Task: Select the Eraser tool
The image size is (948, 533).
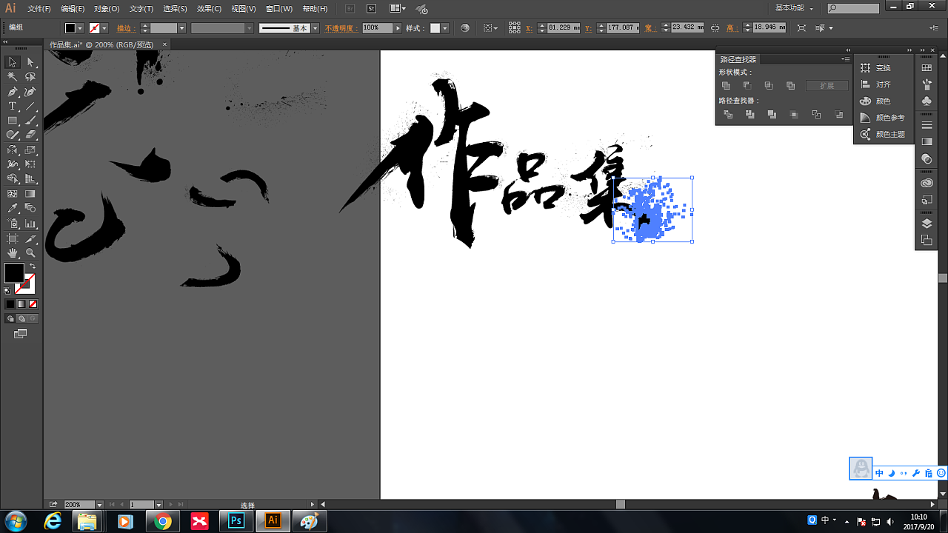Action: click(x=30, y=135)
